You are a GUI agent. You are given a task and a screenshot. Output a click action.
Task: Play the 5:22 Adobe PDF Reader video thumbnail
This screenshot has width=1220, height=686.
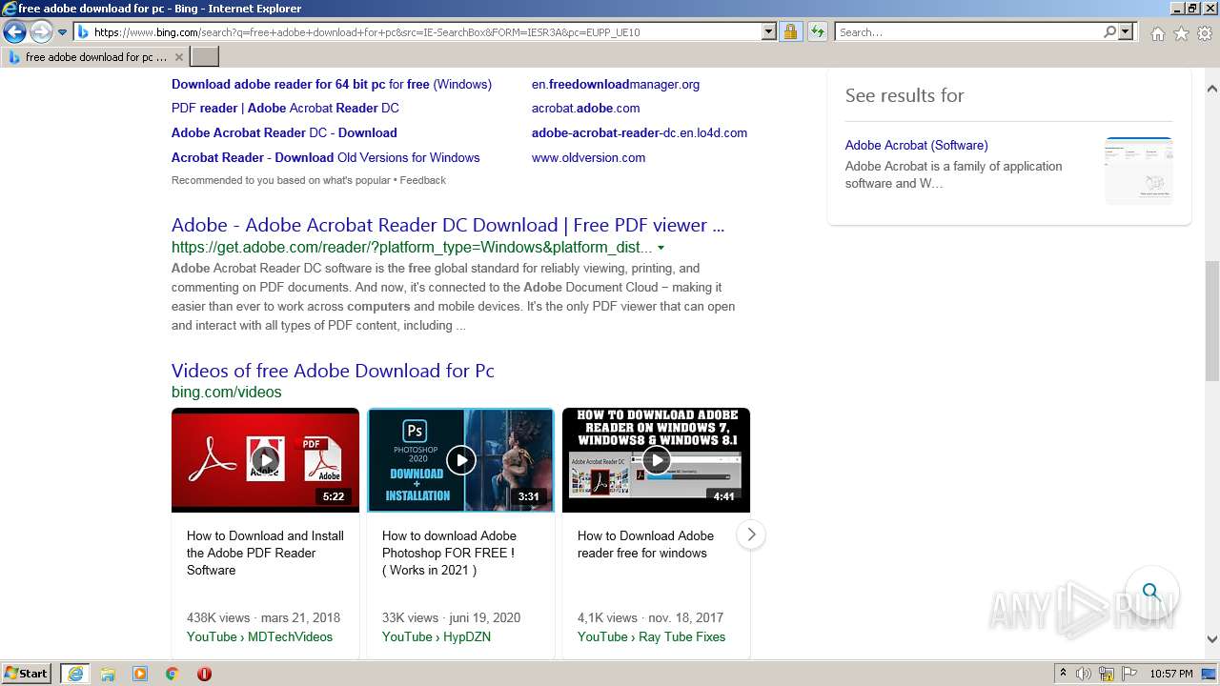(x=265, y=460)
